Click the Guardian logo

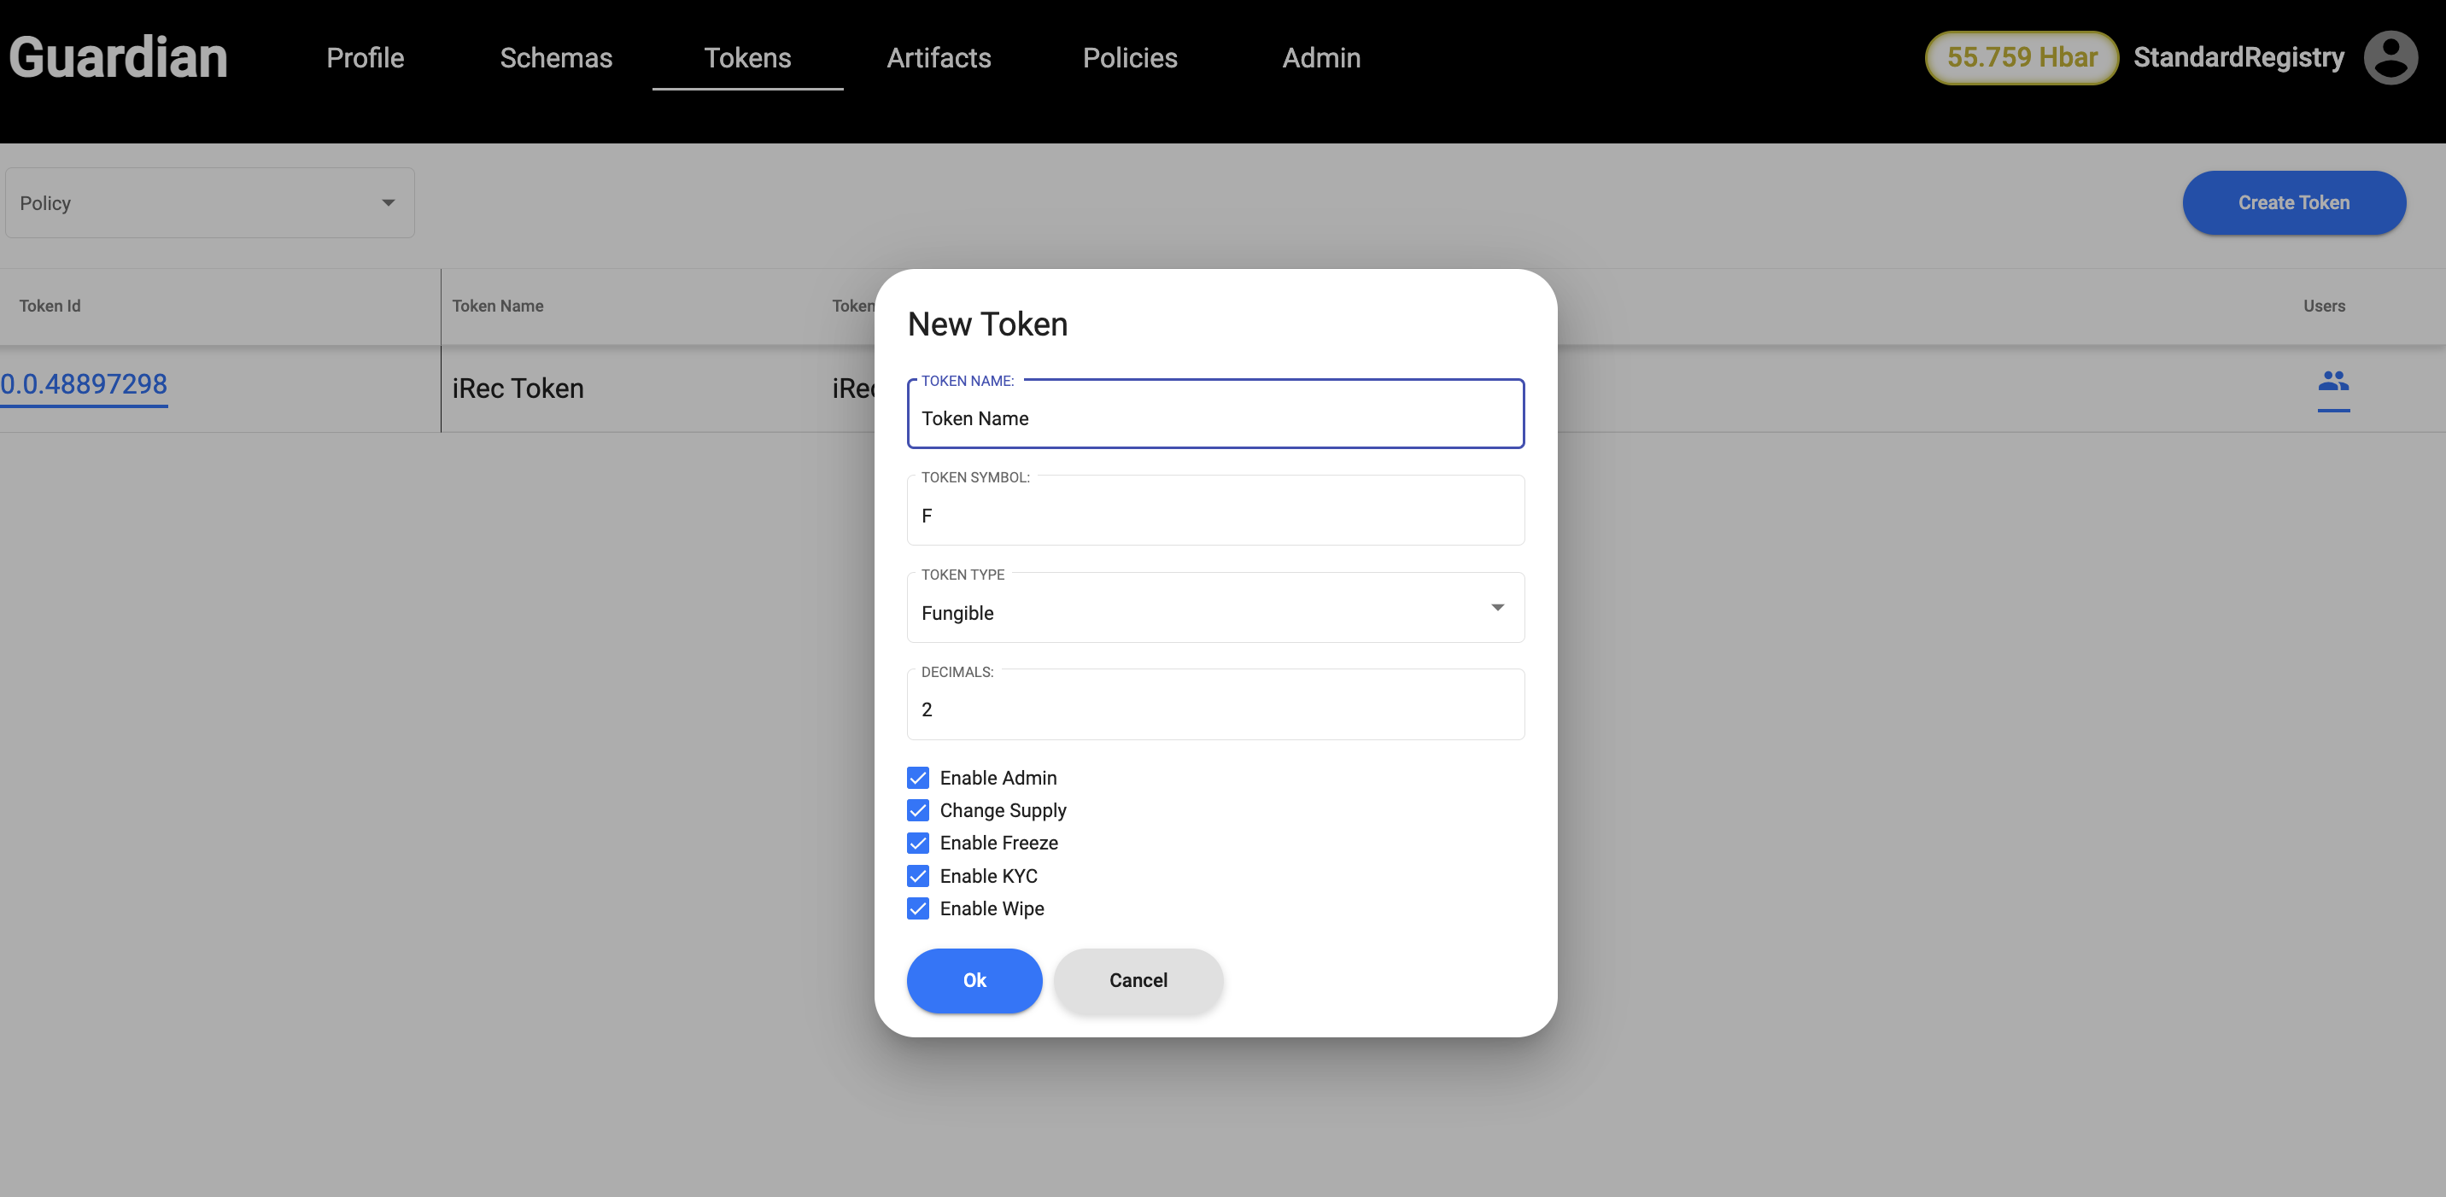point(119,58)
